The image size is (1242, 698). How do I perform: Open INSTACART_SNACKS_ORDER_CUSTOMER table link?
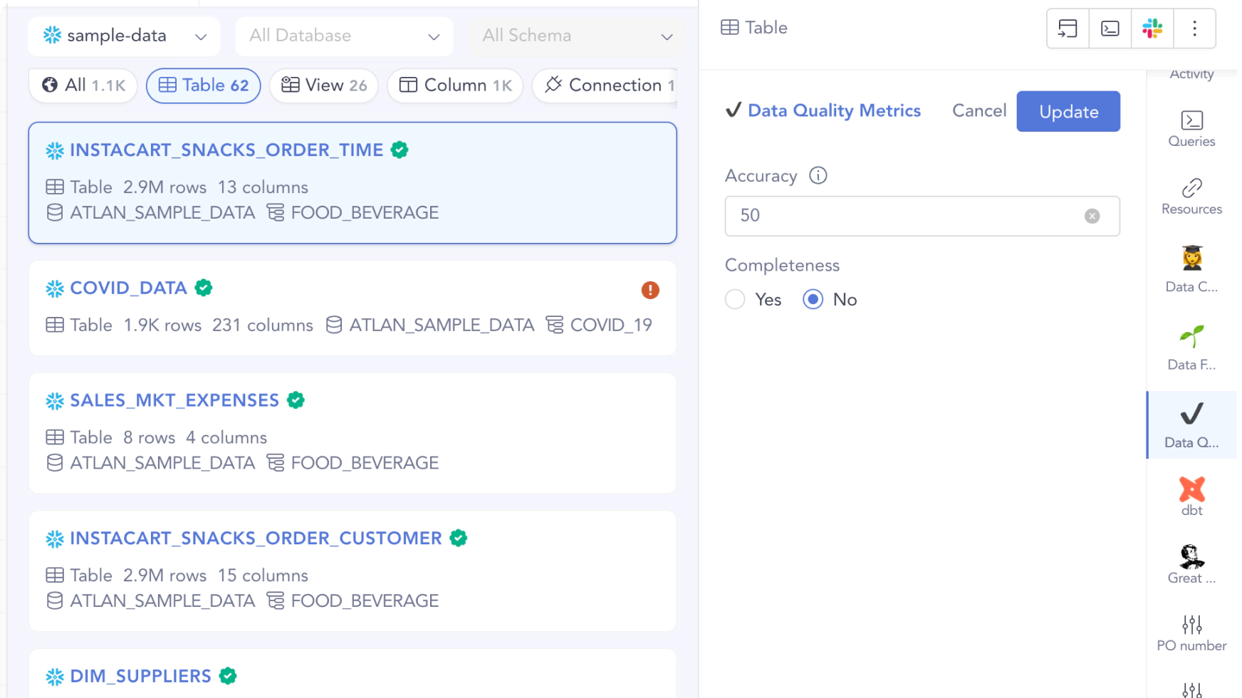click(256, 538)
